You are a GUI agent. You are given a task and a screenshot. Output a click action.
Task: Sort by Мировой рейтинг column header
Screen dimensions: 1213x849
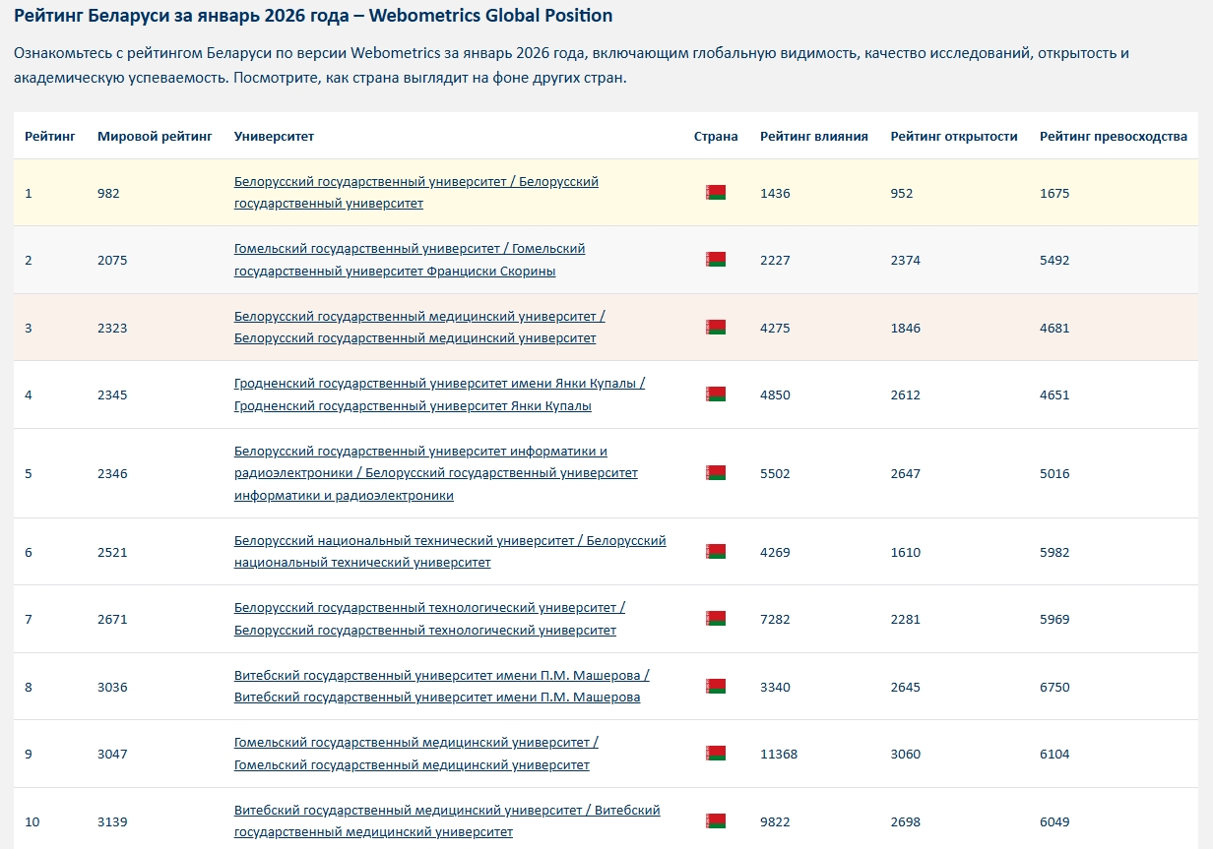(155, 137)
